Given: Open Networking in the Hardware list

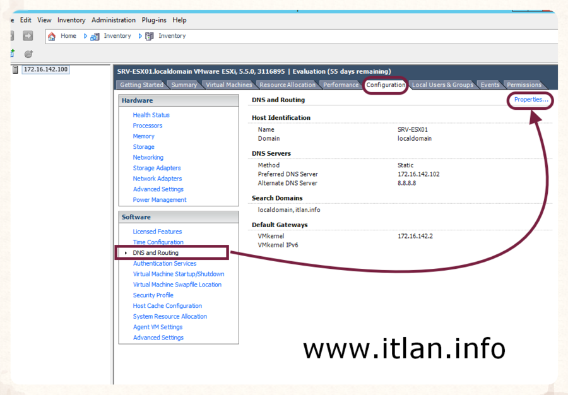Looking at the screenshot, I should (x=148, y=158).
